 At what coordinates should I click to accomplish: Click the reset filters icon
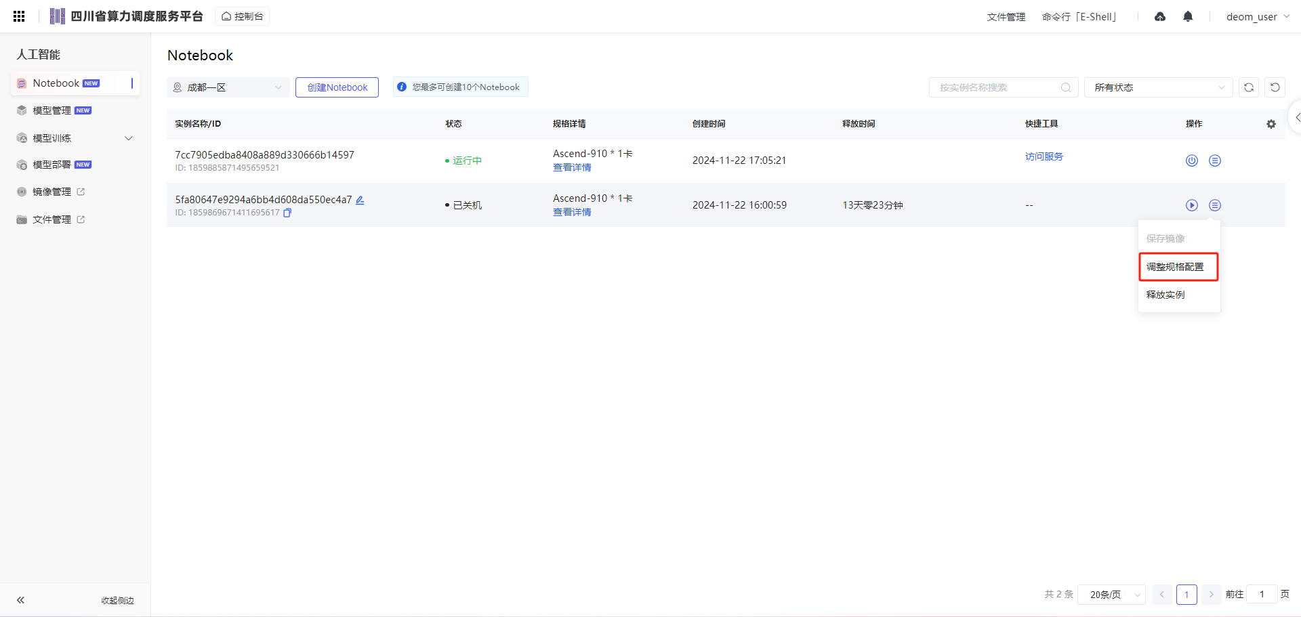(x=1275, y=87)
